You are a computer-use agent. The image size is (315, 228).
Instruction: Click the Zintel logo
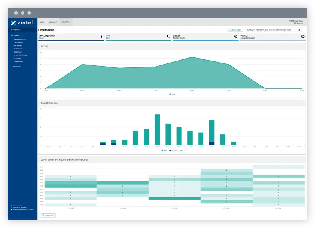[22, 23]
